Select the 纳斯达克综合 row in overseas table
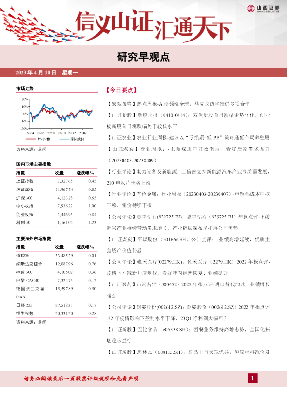 56,264
